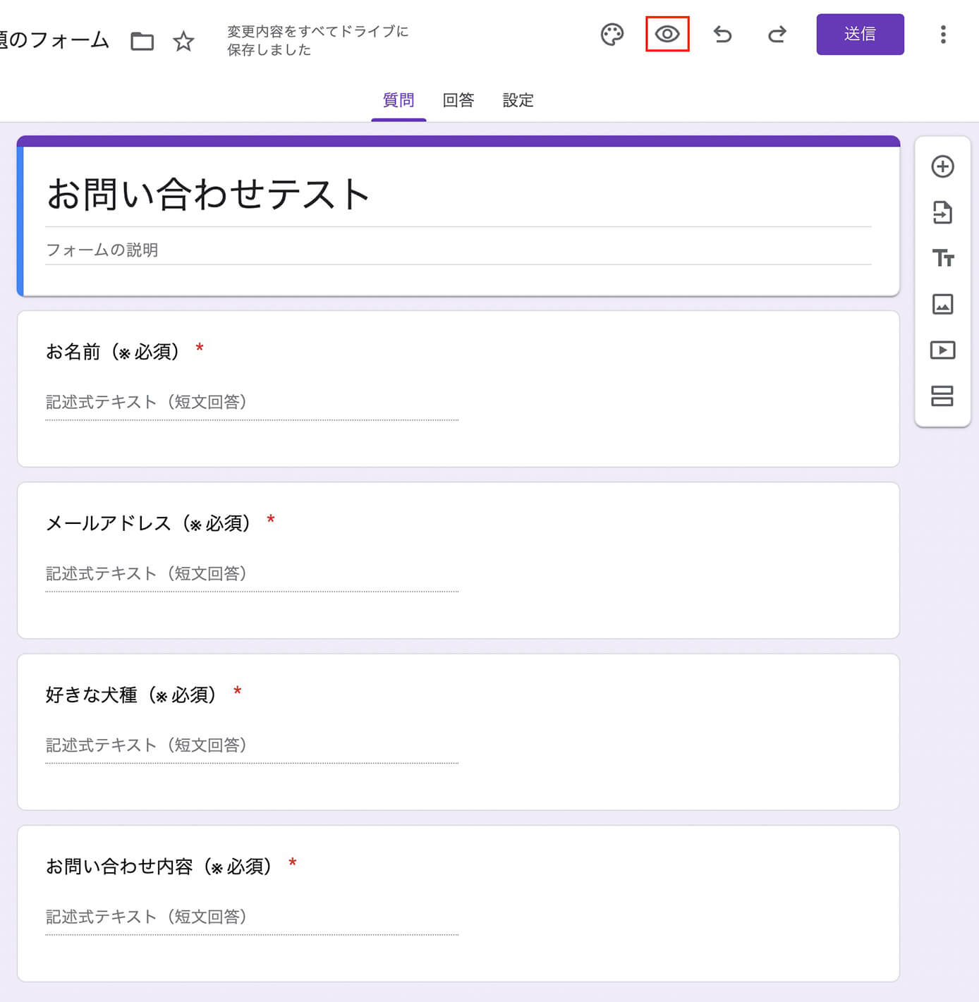This screenshot has height=1002, width=979.
Task: Click the purple 送信 button
Action: point(860,34)
